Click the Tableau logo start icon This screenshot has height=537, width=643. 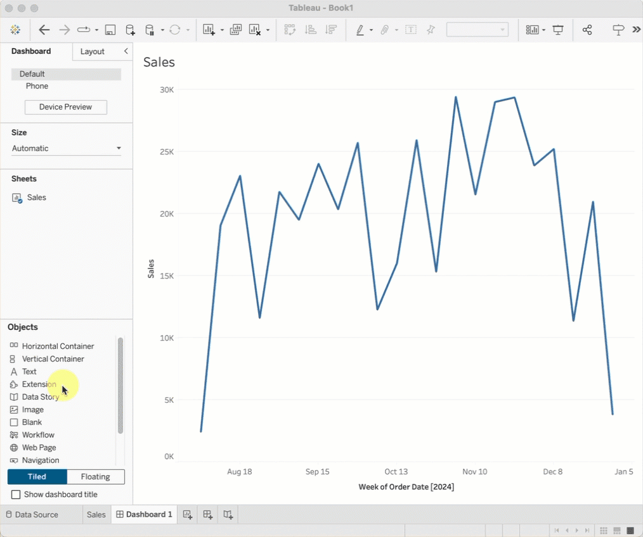point(15,30)
